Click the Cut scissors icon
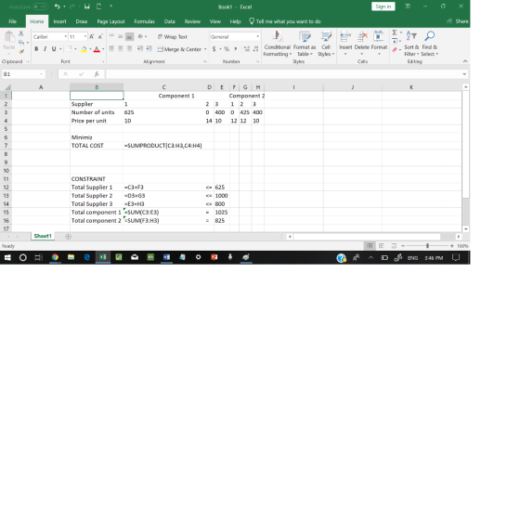The image size is (520, 519). pyautogui.click(x=20, y=33)
